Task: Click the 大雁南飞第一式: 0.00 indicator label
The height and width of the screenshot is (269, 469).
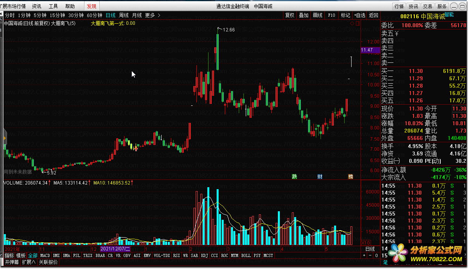Action: pyautogui.click(x=113, y=23)
